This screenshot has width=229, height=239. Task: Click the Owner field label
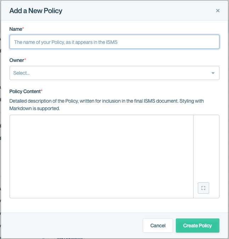16,60
